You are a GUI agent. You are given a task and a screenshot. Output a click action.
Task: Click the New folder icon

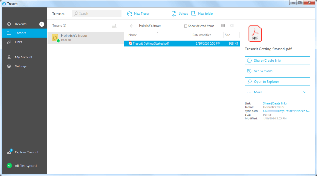pos(193,14)
